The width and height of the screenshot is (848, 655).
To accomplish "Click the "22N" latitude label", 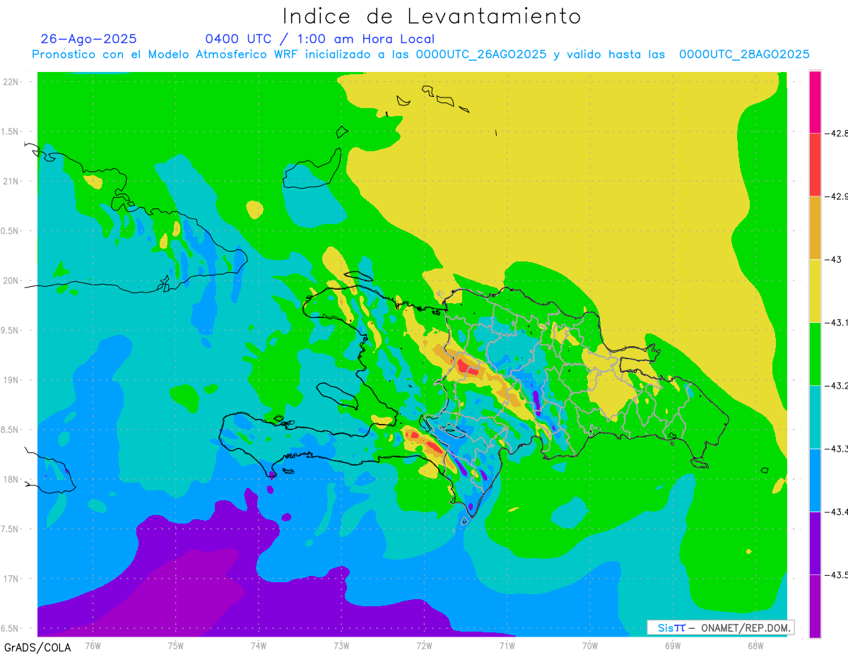I will tap(11, 81).
